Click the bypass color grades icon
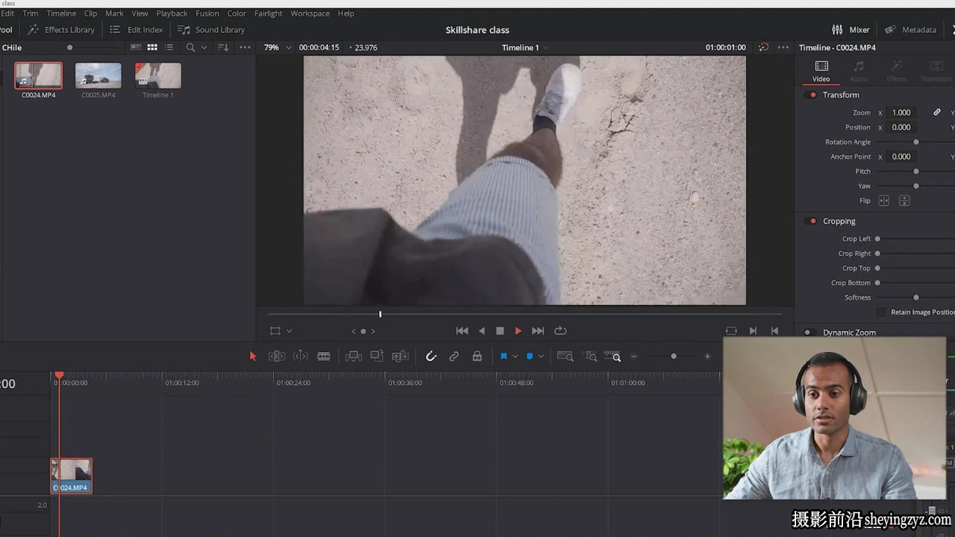 pos(763,47)
